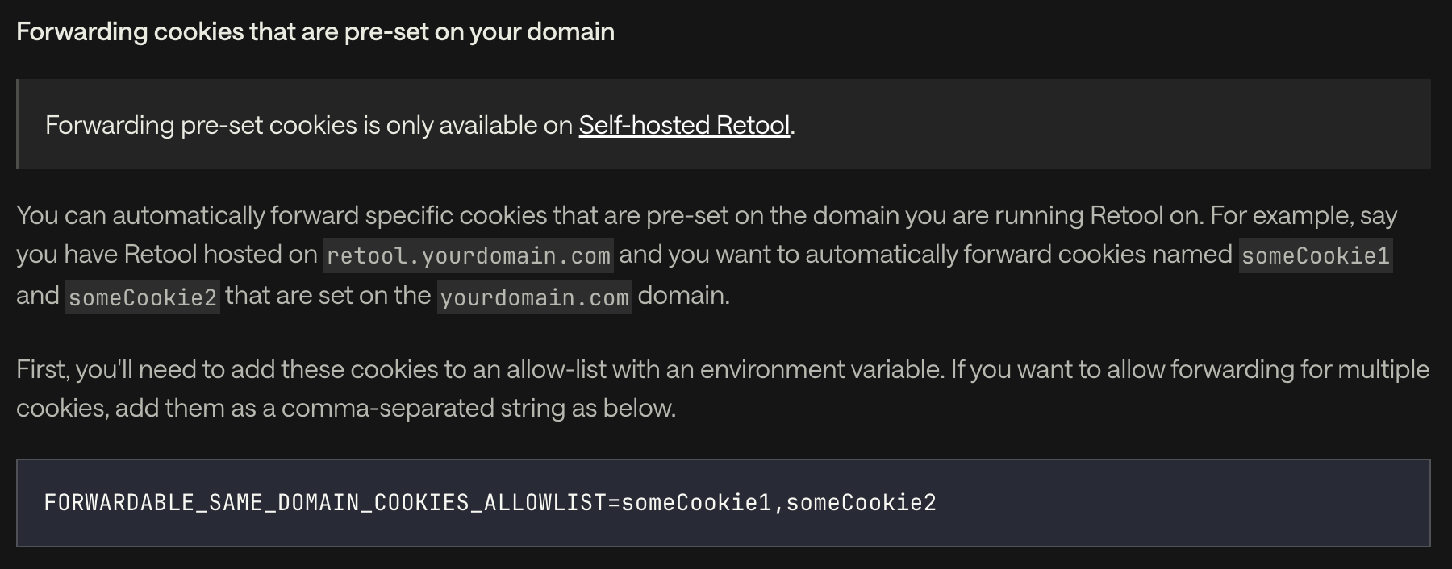Click the someCookie2 inline code in the paragraph

(143, 297)
